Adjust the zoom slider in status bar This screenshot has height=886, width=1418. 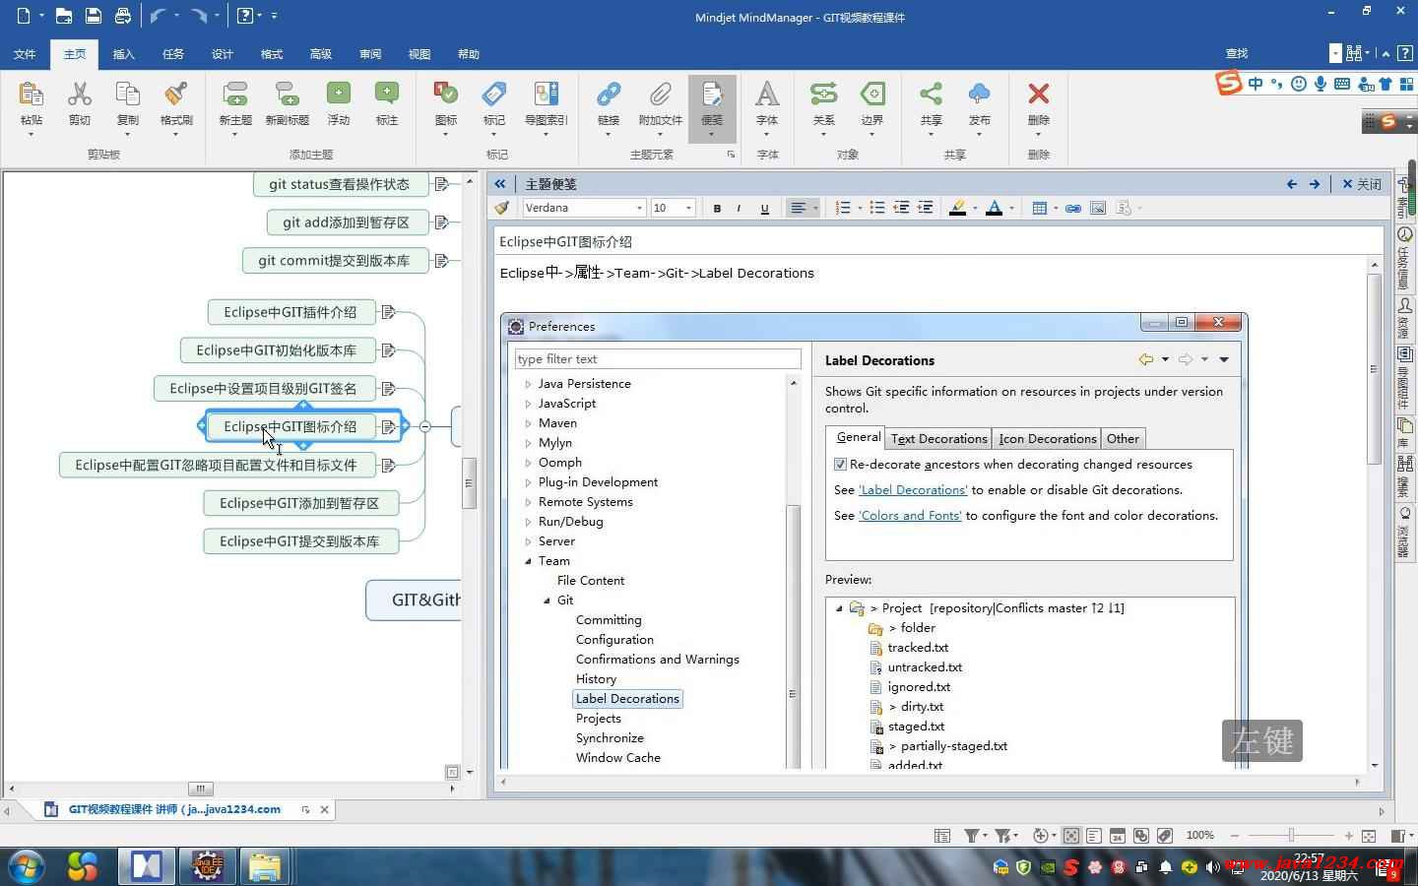[x=1291, y=836]
